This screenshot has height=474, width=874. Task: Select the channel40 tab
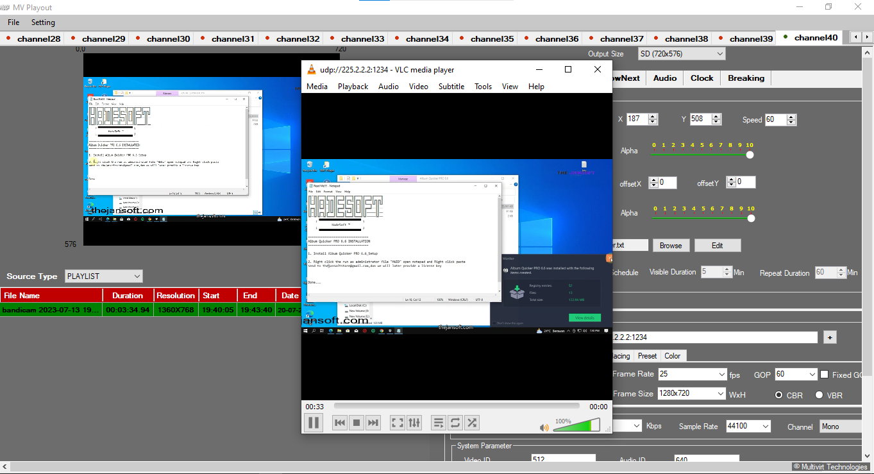pos(810,38)
